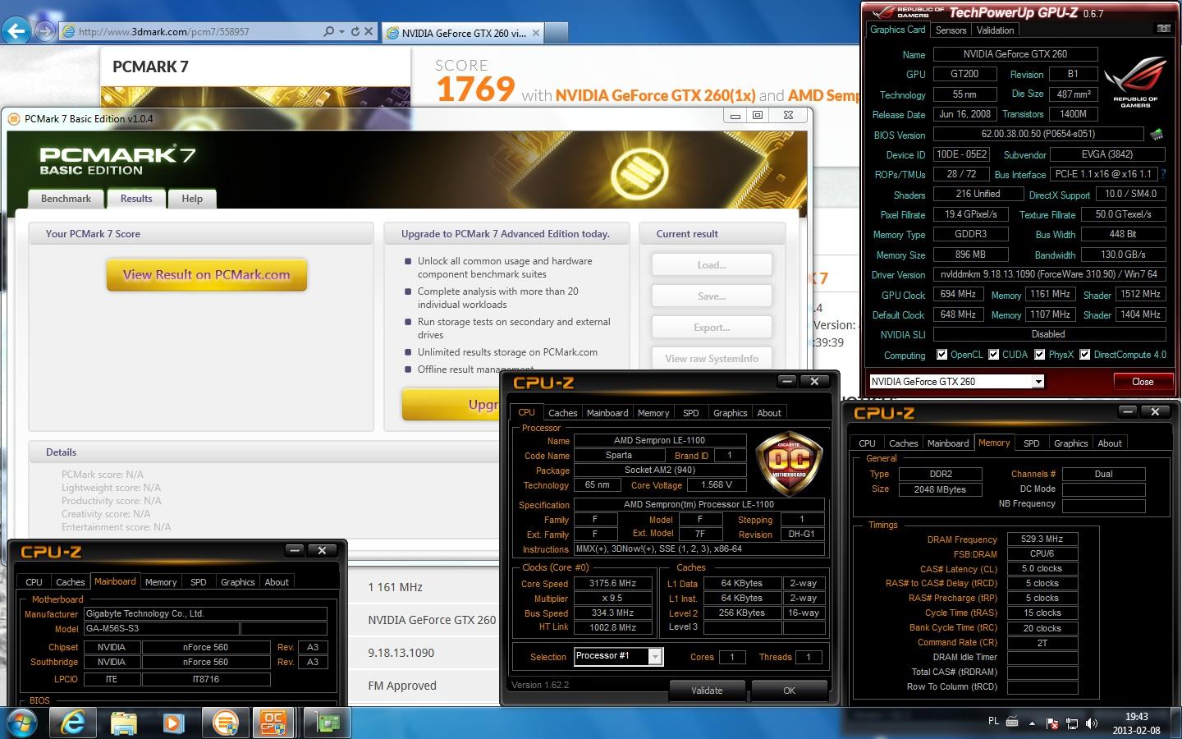Click the DRAM Frequency 529.3 MHz value
Screen dimensions: 1182x739
(1042, 539)
